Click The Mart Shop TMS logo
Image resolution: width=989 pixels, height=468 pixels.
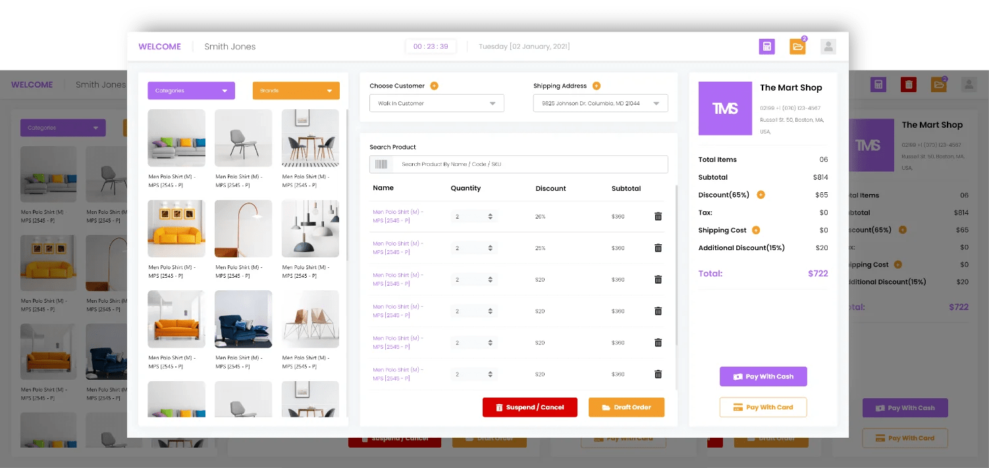pos(725,108)
